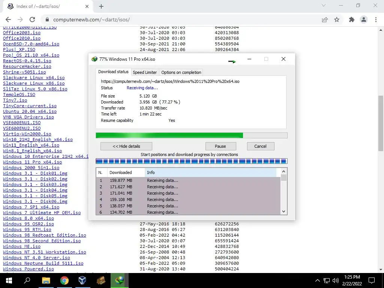Open the Chrome profile avatar
The height and width of the screenshot is (288, 384).
coord(364,19)
